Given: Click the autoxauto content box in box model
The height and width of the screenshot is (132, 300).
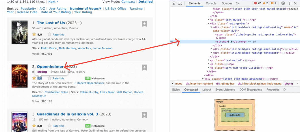Looking at the screenshot, I should [x=235, y=115].
